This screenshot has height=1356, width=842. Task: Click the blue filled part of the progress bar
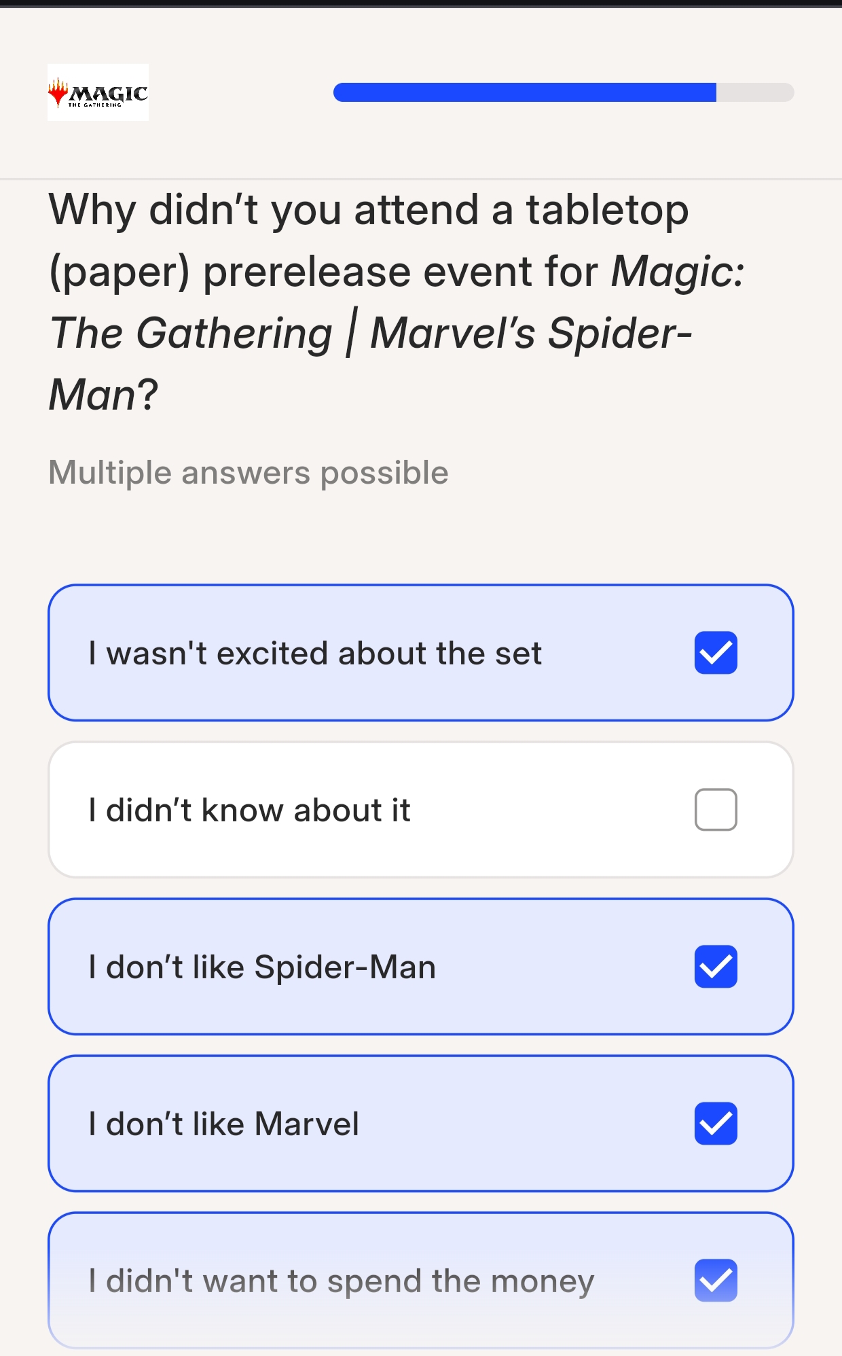pyautogui.click(x=524, y=92)
